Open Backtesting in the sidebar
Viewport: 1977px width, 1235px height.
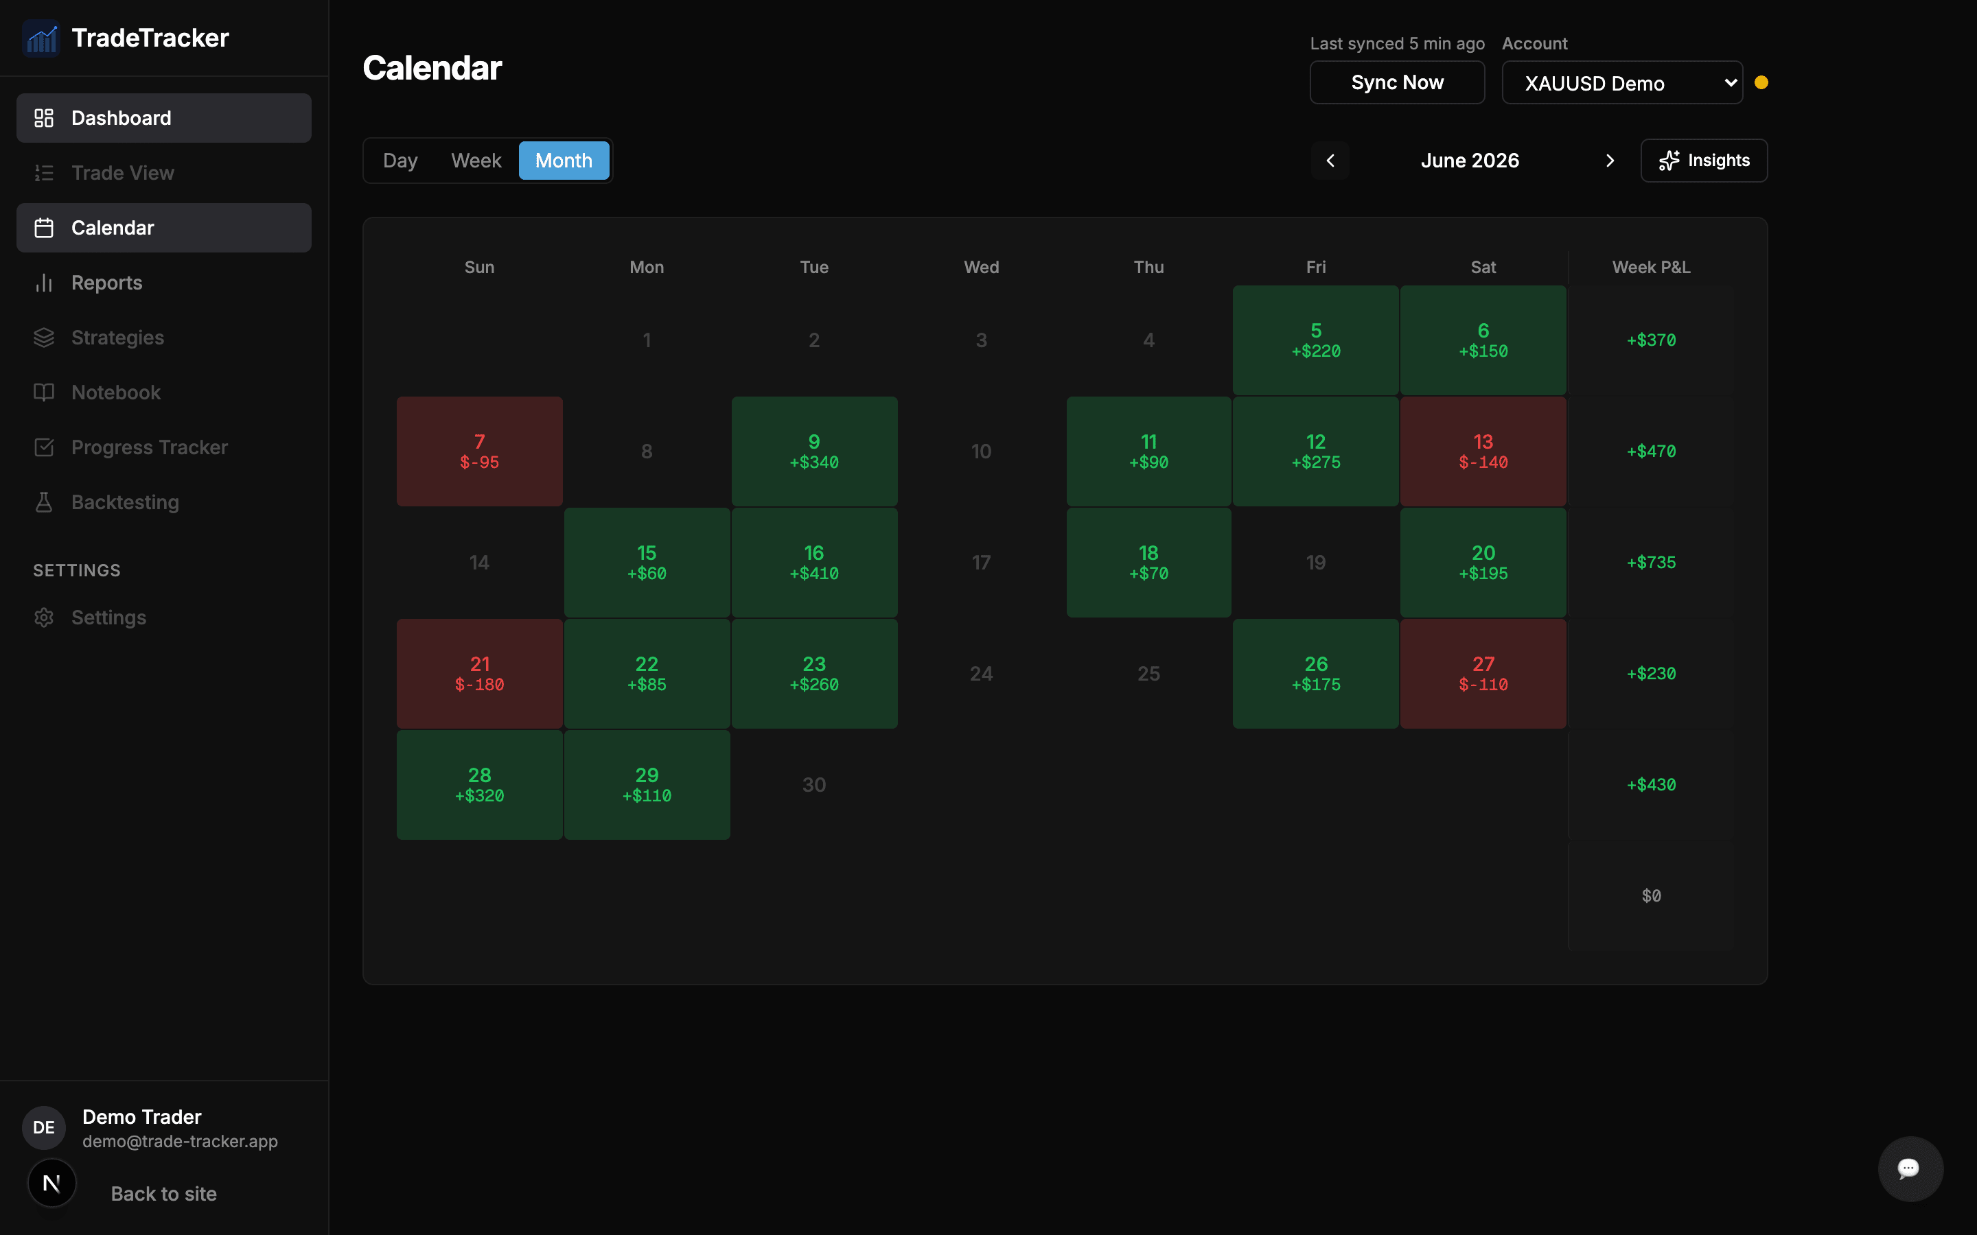[x=163, y=502]
